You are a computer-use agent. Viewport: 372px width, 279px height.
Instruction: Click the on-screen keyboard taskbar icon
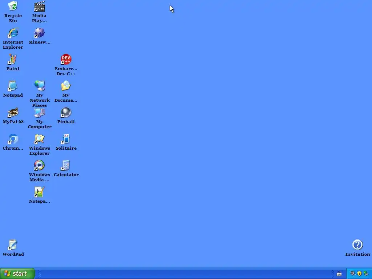[x=339, y=274]
